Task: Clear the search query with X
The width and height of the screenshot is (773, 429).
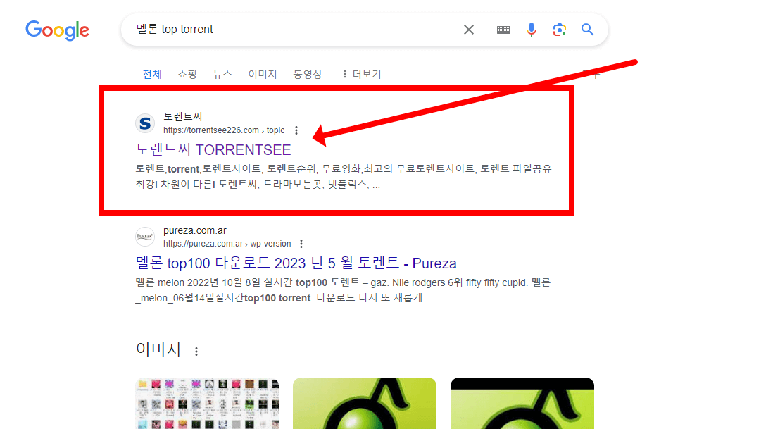Action: (x=468, y=30)
